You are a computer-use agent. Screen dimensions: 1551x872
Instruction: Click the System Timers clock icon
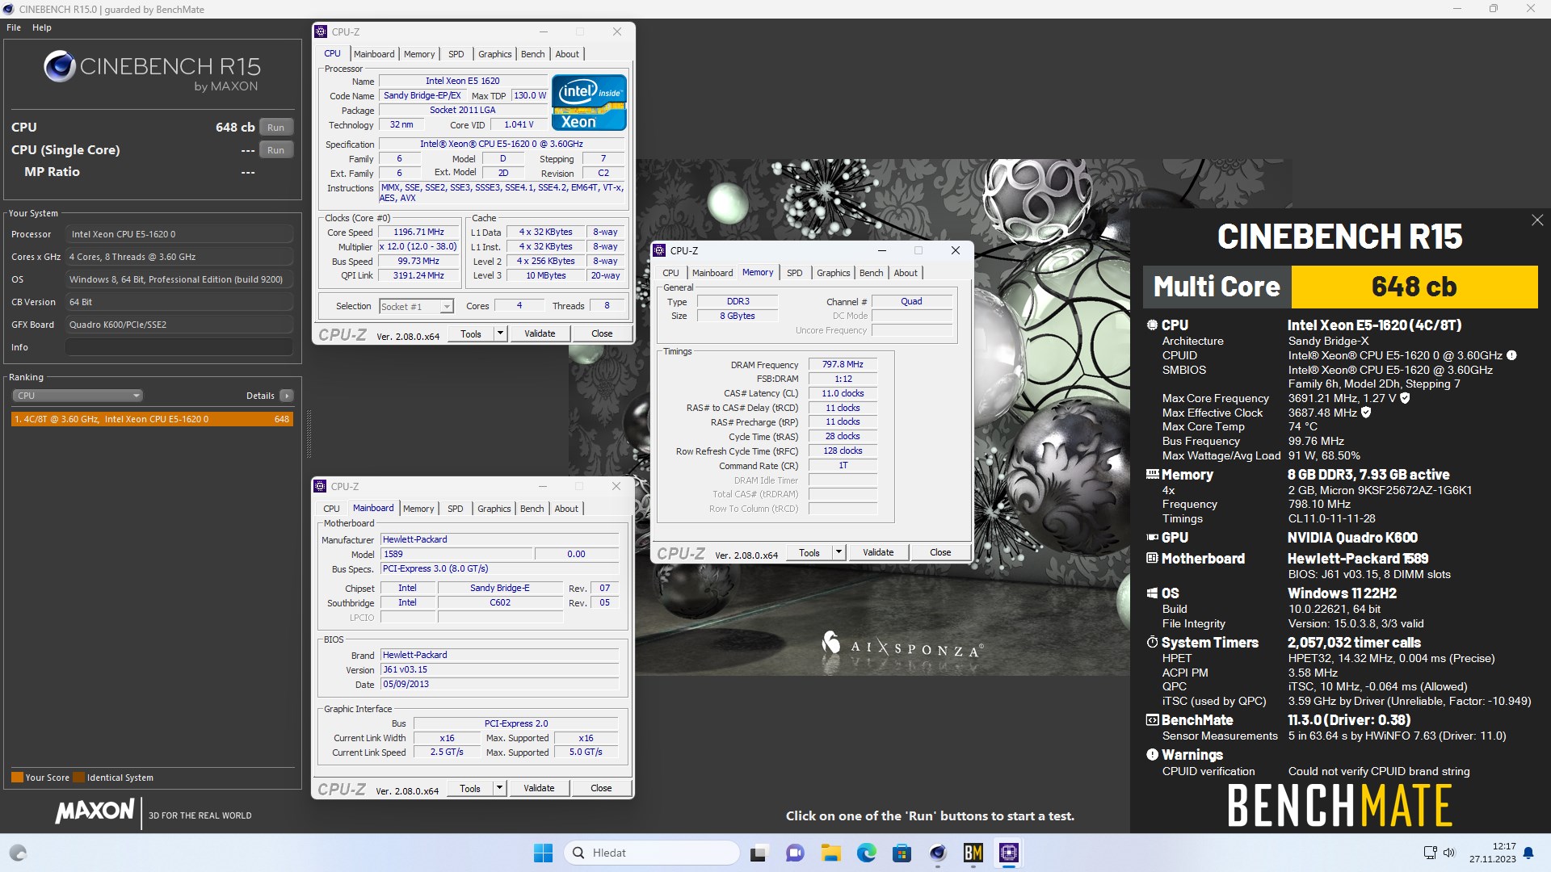(1153, 643)
